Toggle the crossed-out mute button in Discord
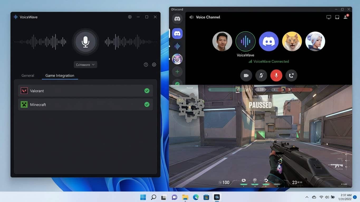The width and height of the screenshot is (360, 202). click(x=261, y=75)
